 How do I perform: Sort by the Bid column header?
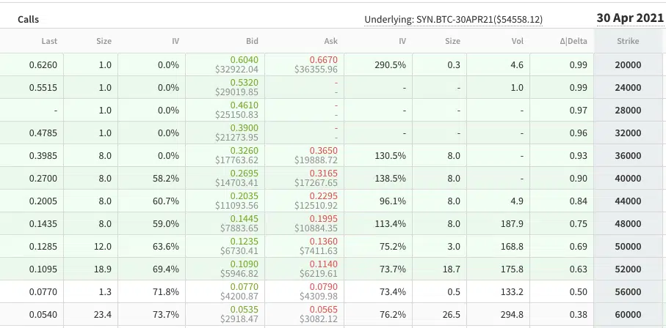252,42
